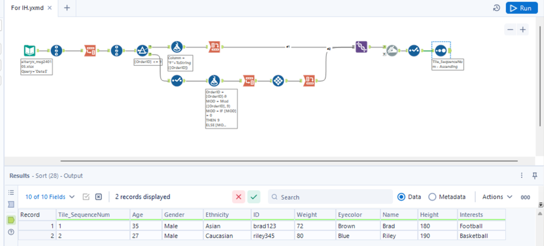The width and height of the screenshot is (544, 246).
Task: Click the Basketball cell
Action: (481, 236)
